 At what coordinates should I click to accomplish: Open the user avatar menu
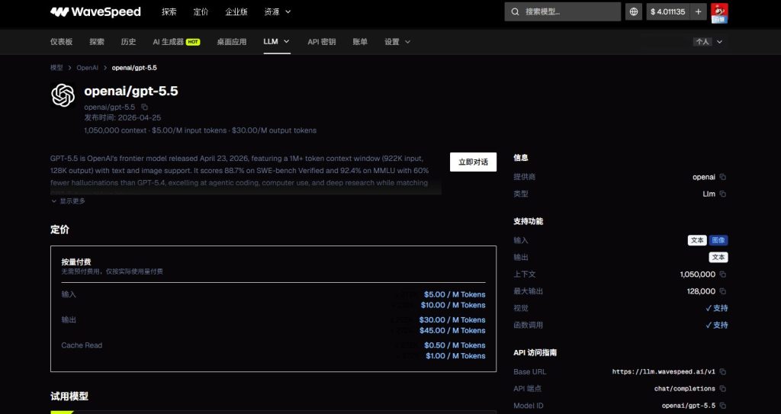719,12
